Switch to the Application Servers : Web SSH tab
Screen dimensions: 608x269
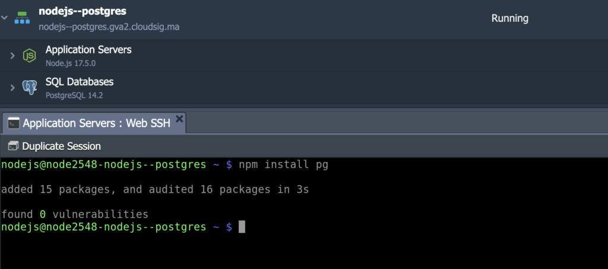[94, 124]
